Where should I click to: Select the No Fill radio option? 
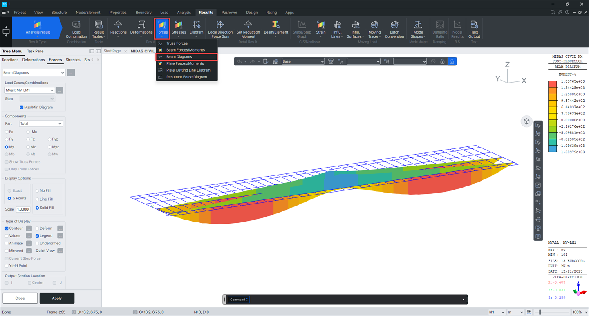pyautogui.click(x=37, y=191)
